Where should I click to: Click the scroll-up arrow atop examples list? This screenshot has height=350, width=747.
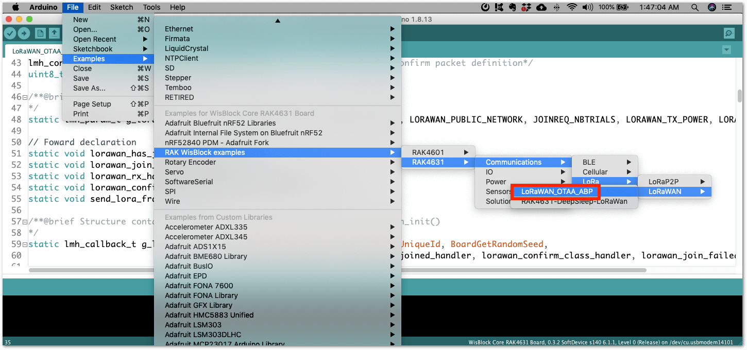278,21
